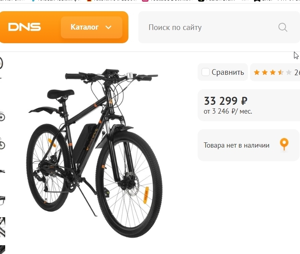Click the от 3 246 ₽/ мес. installment link
Screen dimensions: 300x254
pyautogui.click(x=228, y=111)
